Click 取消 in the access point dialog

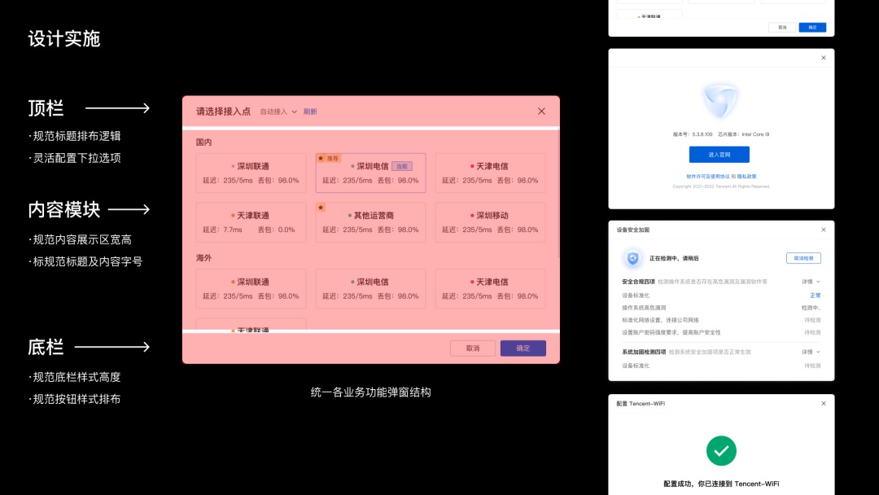tap(473, 348)
